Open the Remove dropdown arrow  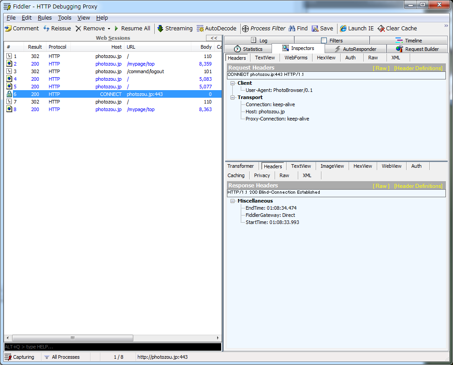pos(109,29)
